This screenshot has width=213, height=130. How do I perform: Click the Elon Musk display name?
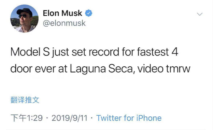(x=62, y=13)
